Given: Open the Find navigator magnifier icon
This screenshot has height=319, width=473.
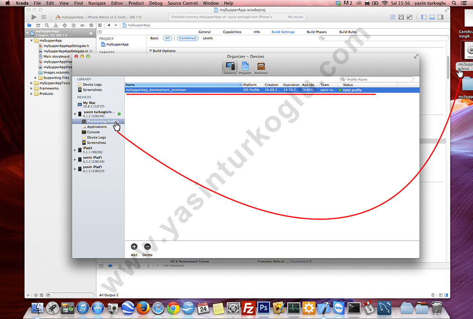Looking at the screenshot, I should coord(47,26).
